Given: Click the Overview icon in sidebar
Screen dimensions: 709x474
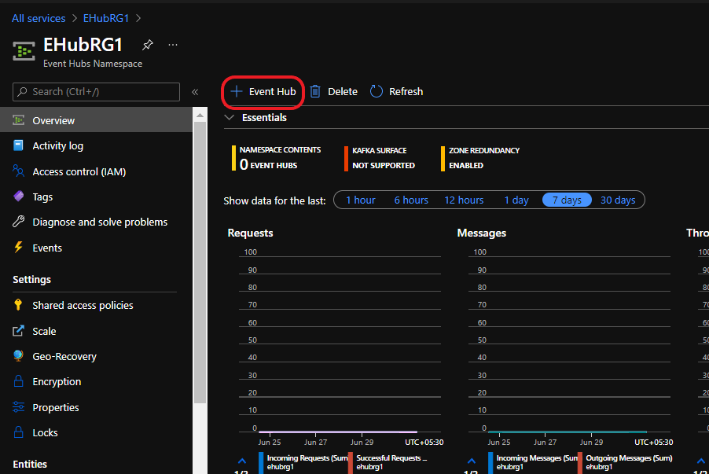Looking at the screenshot, I should (19, 120).
